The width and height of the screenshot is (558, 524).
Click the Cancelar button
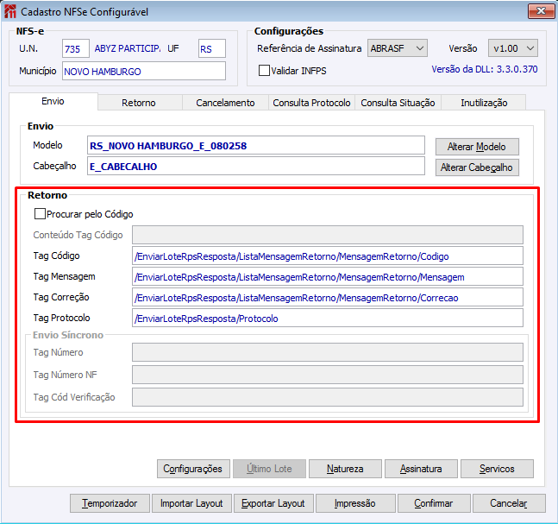click(x=509, y=503)
